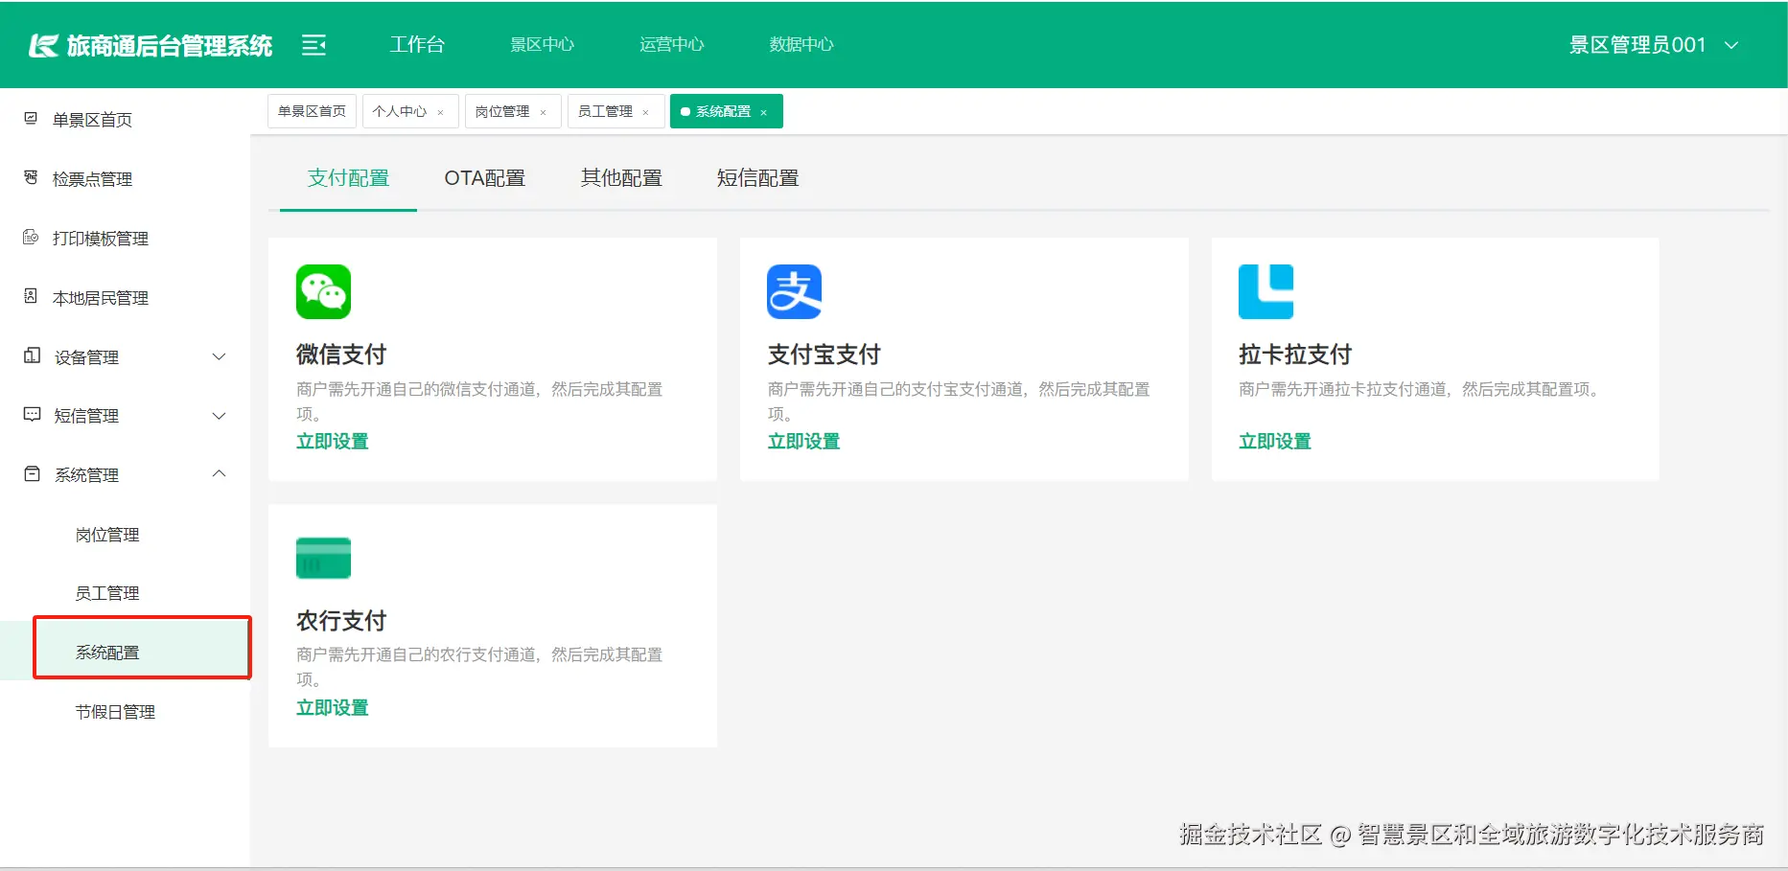Screen dimensions: 1788x871
Task: Click 立即设置 under 农行支付
Action: [332, 707]
